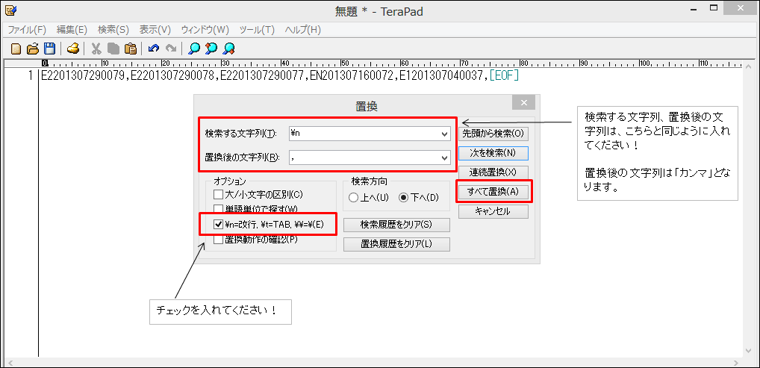Close the 置換 dialog

(523, 102)
